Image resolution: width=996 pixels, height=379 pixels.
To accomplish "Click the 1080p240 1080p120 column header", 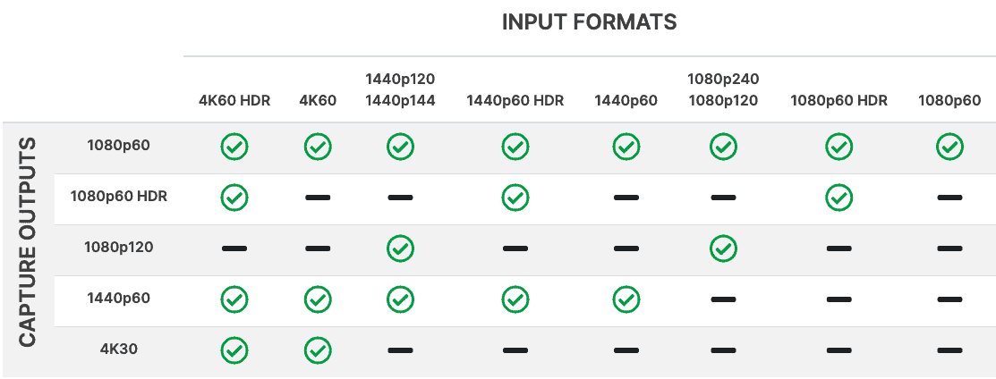I will [722, 89].
